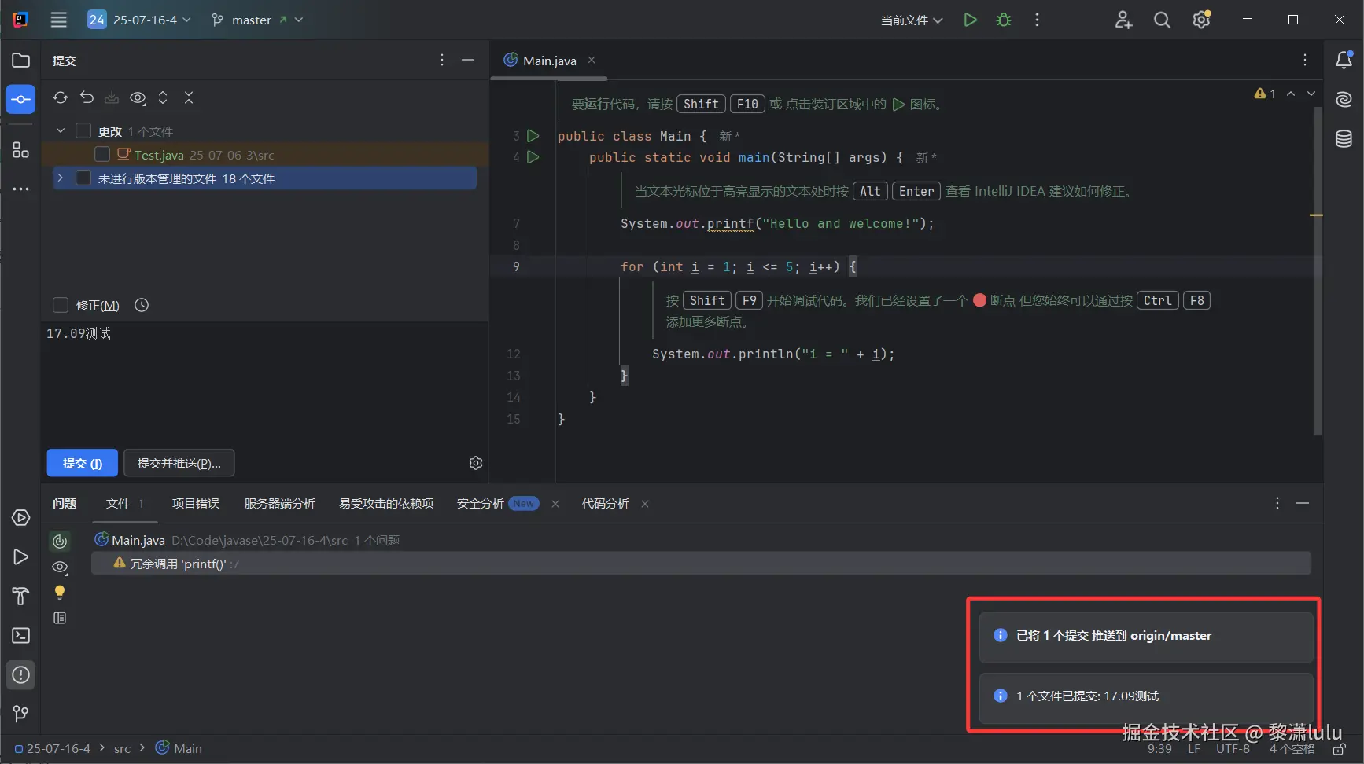Open the Database tool window
This screenshot has height=764, width=1364.
[x=1344, y=138]
